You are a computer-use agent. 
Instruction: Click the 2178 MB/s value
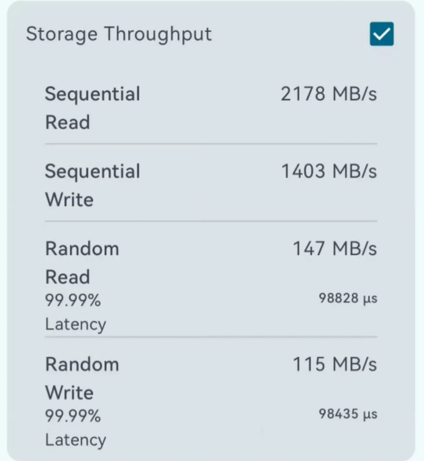329,94
